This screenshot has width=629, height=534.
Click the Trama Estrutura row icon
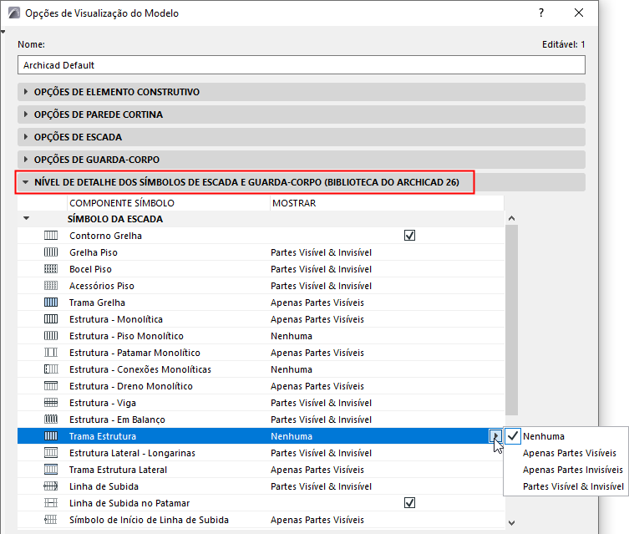tap(51, 436)
